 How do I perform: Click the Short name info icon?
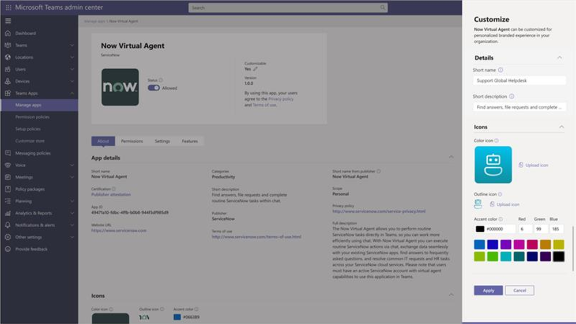[500, 70]
